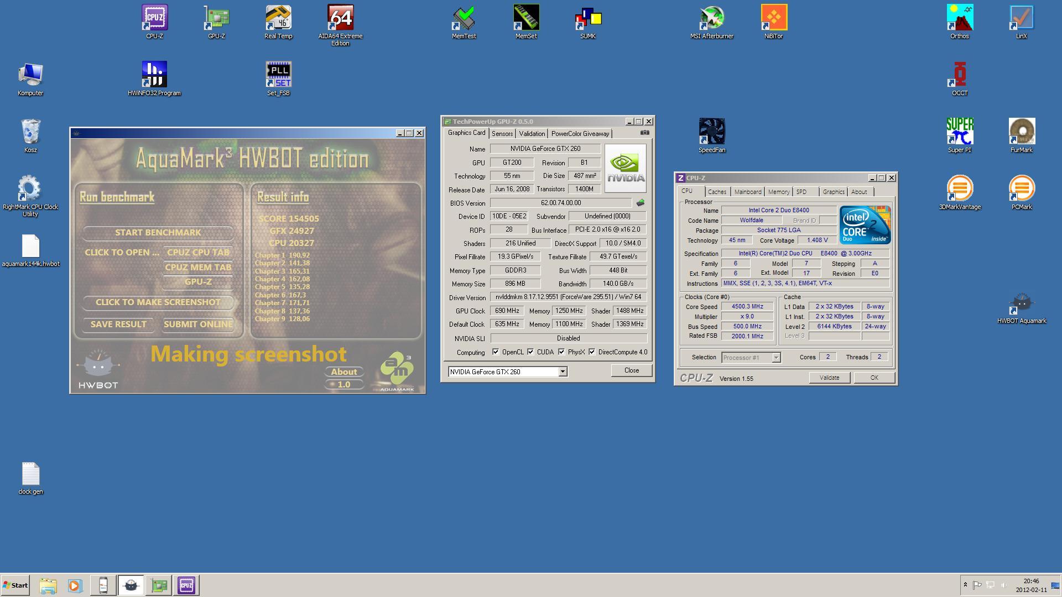The image size is (1062, 597).
Task: Open RightMark CPU Clock Utility shortcut
Action: click(30, 196)
